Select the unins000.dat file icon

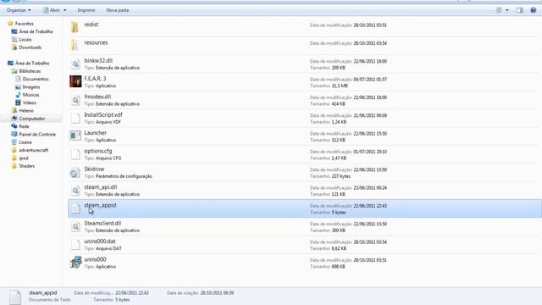[x=75, y=245]
